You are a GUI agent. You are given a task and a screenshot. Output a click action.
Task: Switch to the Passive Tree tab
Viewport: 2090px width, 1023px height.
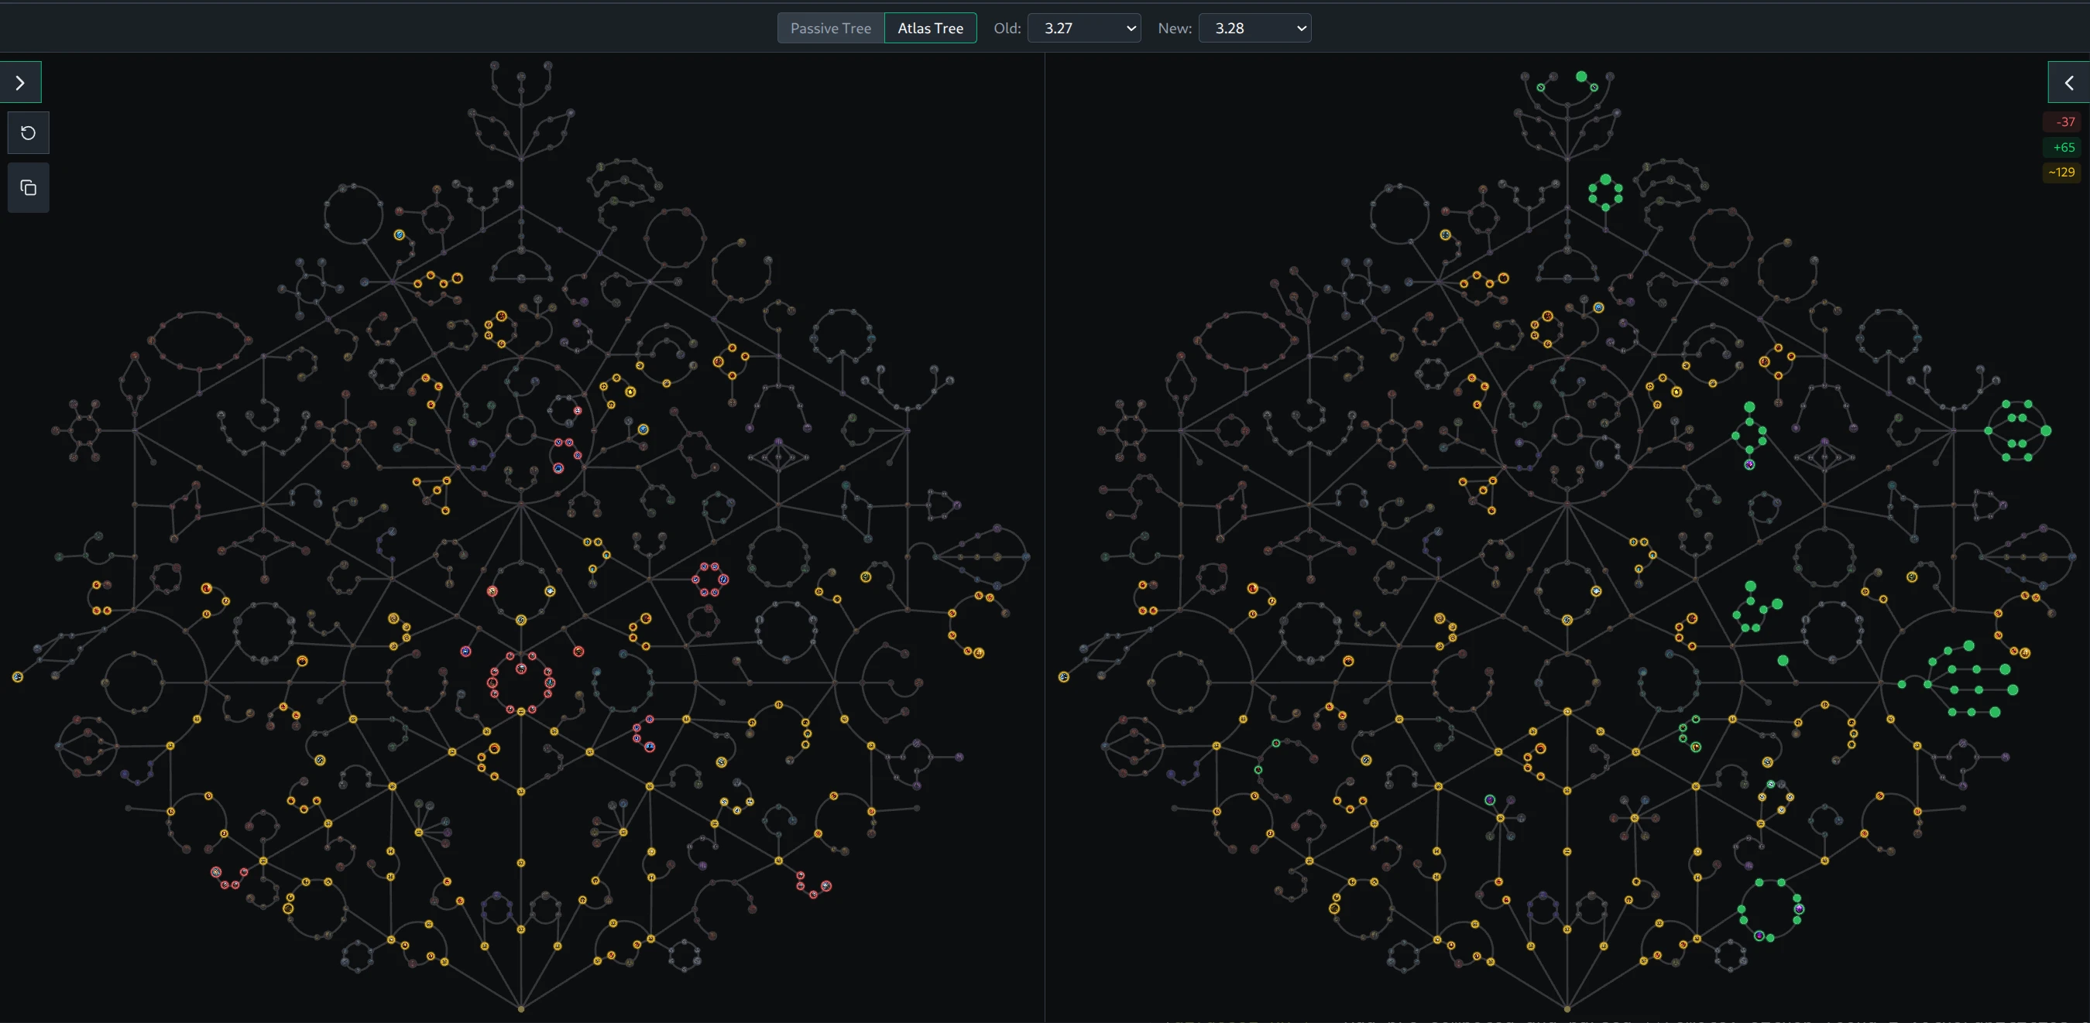point(830,28)
